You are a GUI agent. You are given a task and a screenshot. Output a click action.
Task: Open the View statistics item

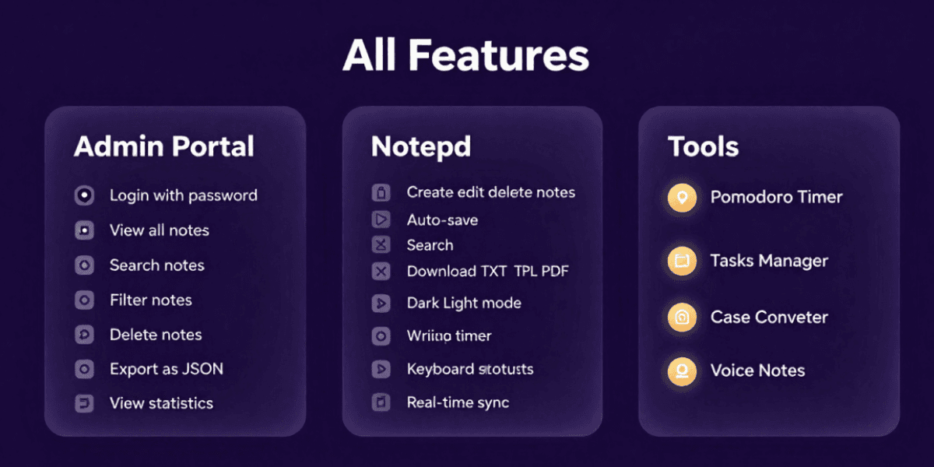(x=161, y=403)
